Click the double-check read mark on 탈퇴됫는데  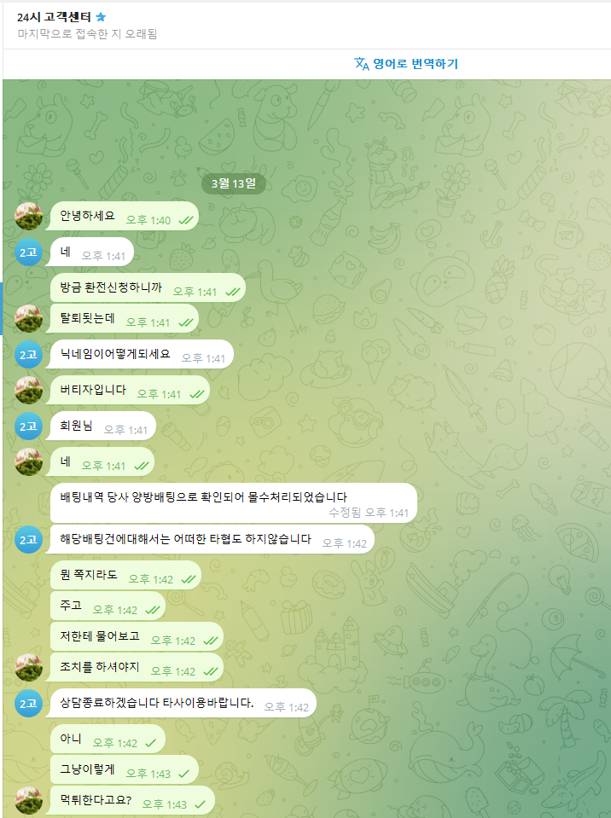coord(186,323)
